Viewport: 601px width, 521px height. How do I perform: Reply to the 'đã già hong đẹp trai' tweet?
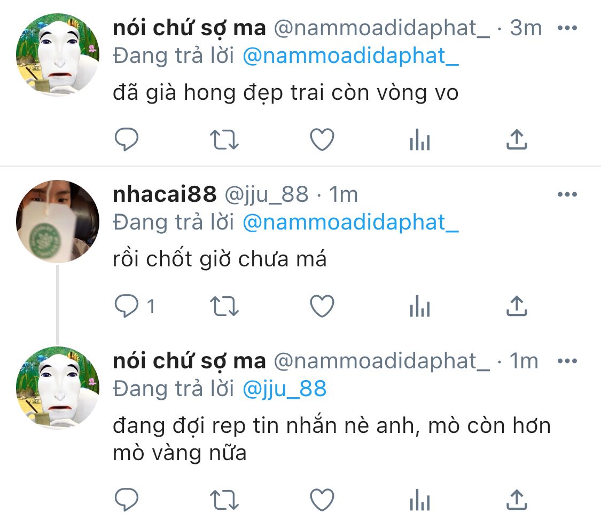pos(127,139)
